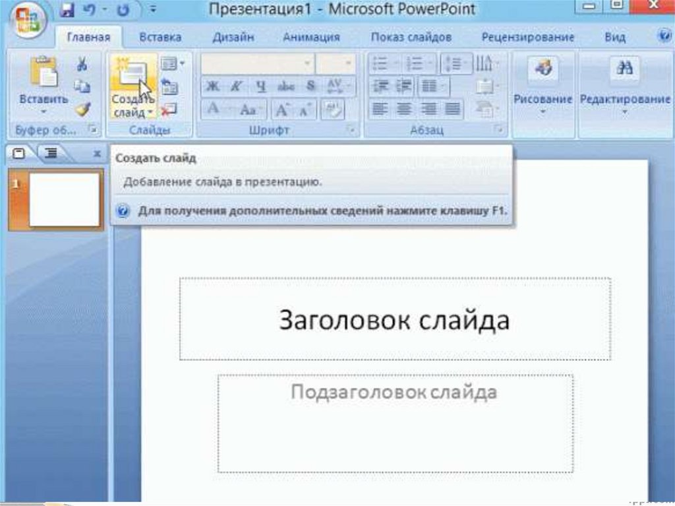This screenshot has height=506, width=675.
Task: Increase font size with large A
Action: point(282,110)
